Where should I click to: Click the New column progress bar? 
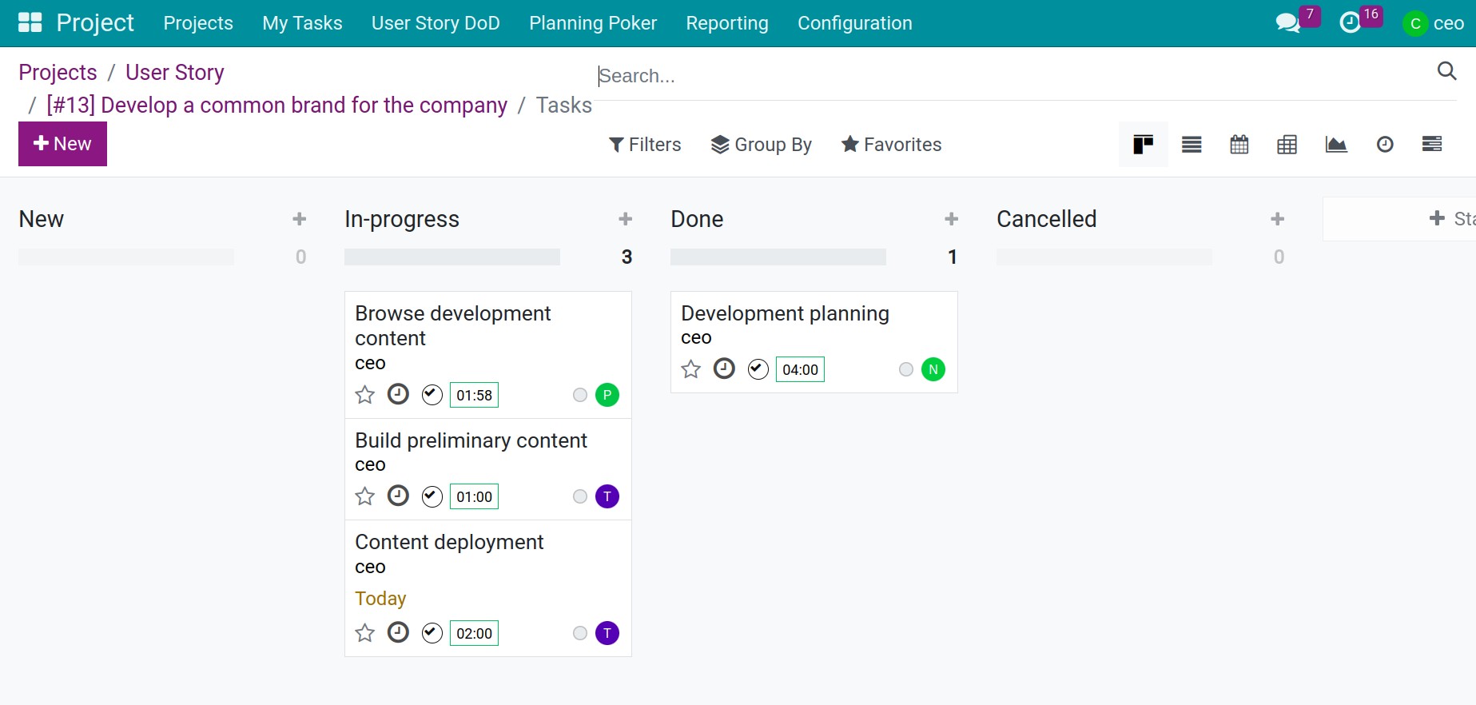coord(126,257)
